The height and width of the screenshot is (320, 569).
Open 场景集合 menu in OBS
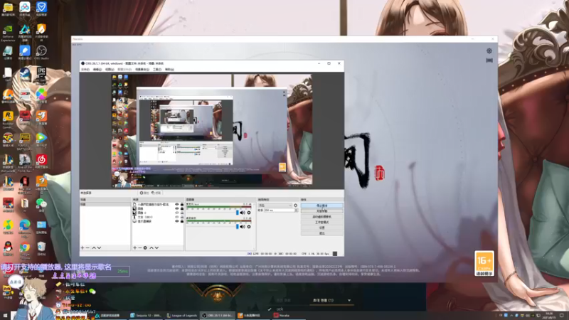[142, 69]
